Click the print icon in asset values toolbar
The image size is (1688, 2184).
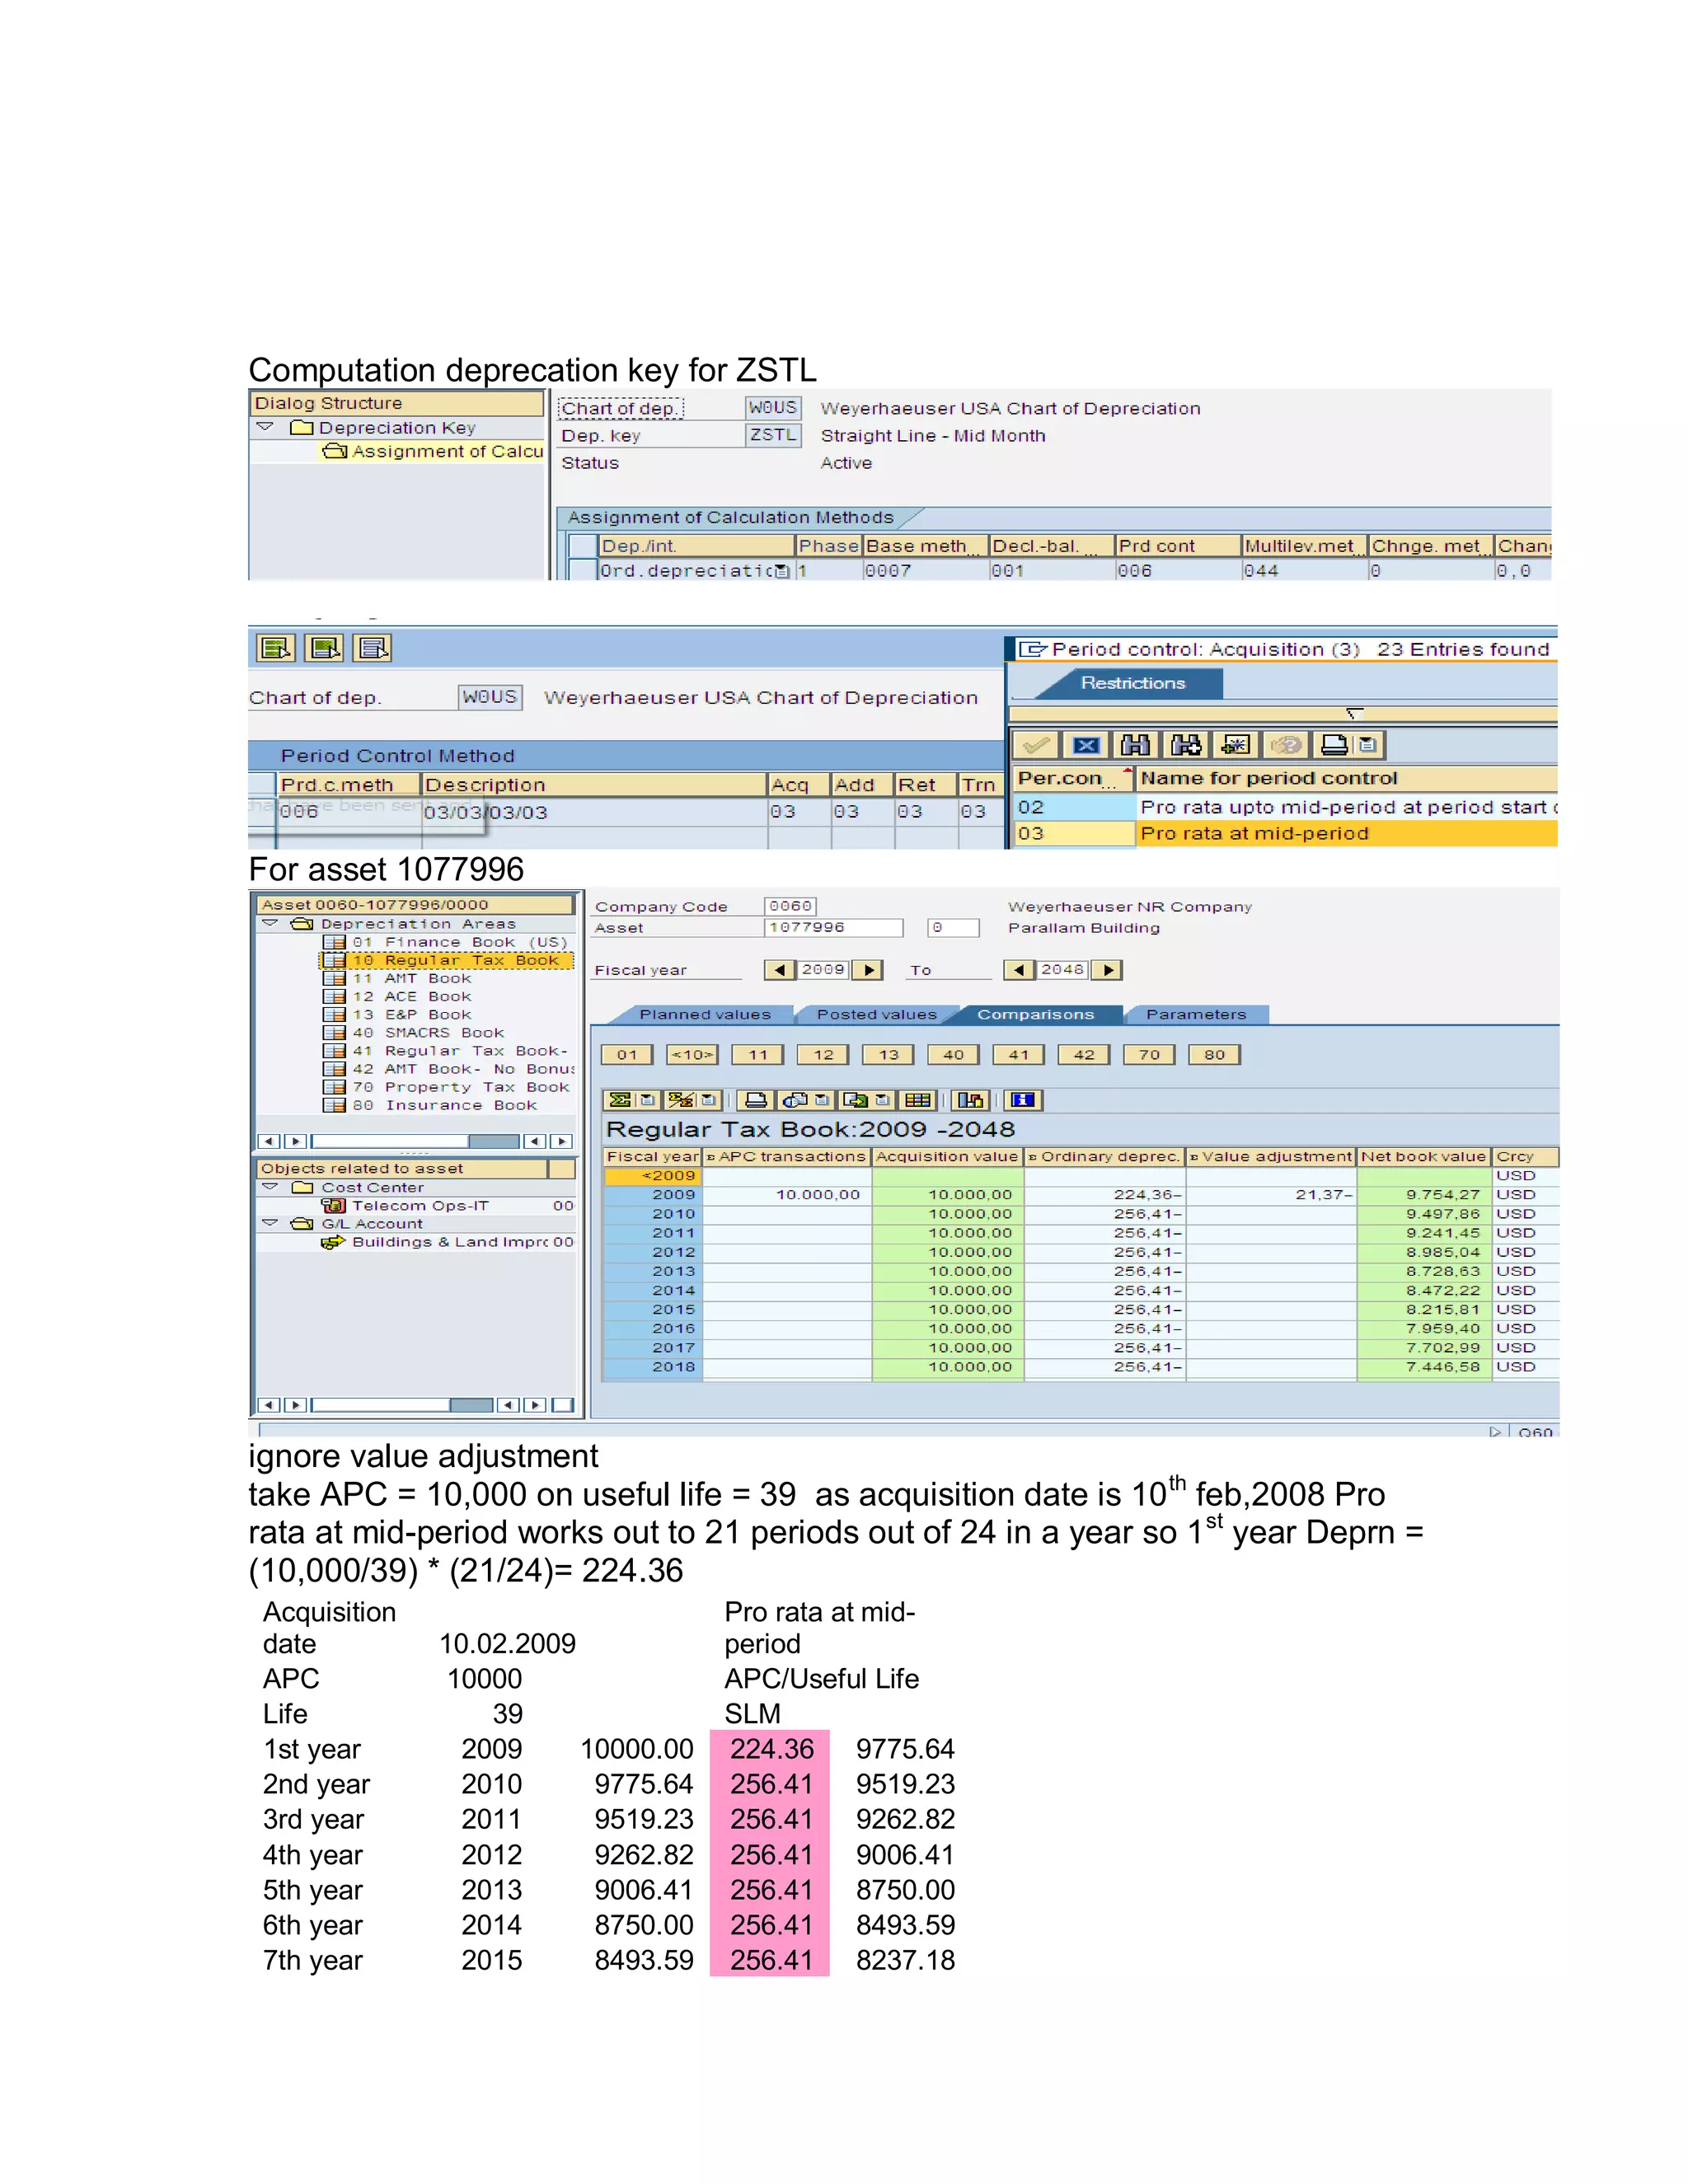pos(757,1100)
